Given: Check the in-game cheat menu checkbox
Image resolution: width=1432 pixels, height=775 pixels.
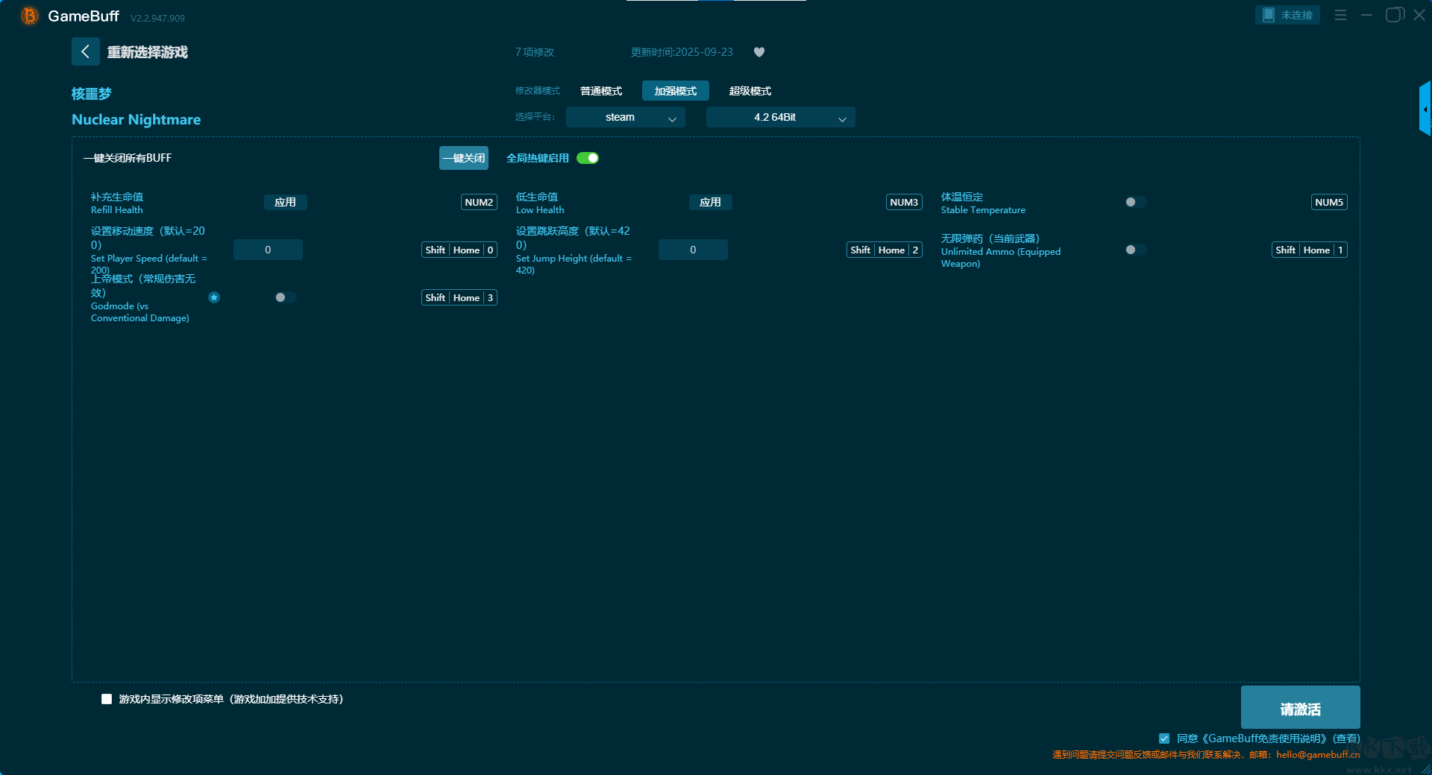Looking at the screenshot, I should [107, 699].
